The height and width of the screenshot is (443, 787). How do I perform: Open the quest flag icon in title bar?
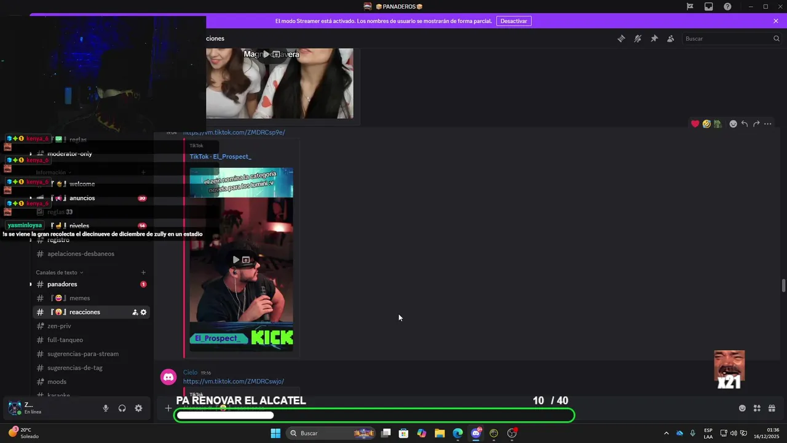690,7
